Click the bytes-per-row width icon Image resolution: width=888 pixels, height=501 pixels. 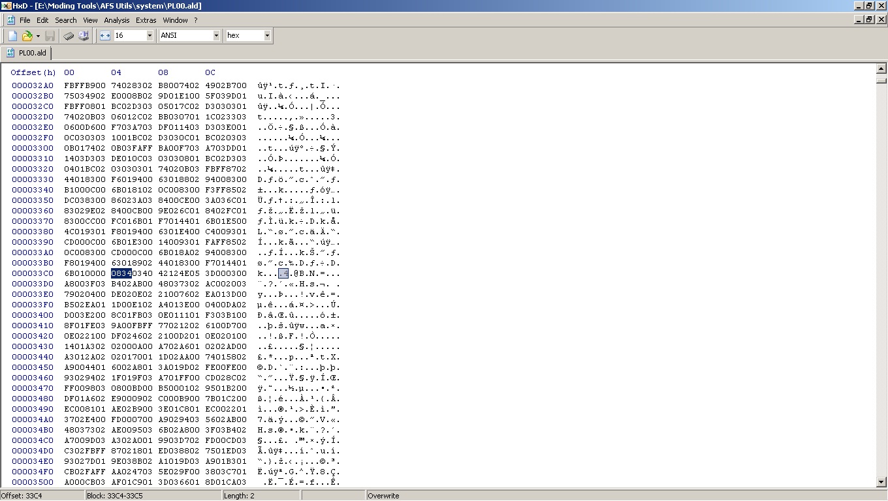[x=105, y=36]
